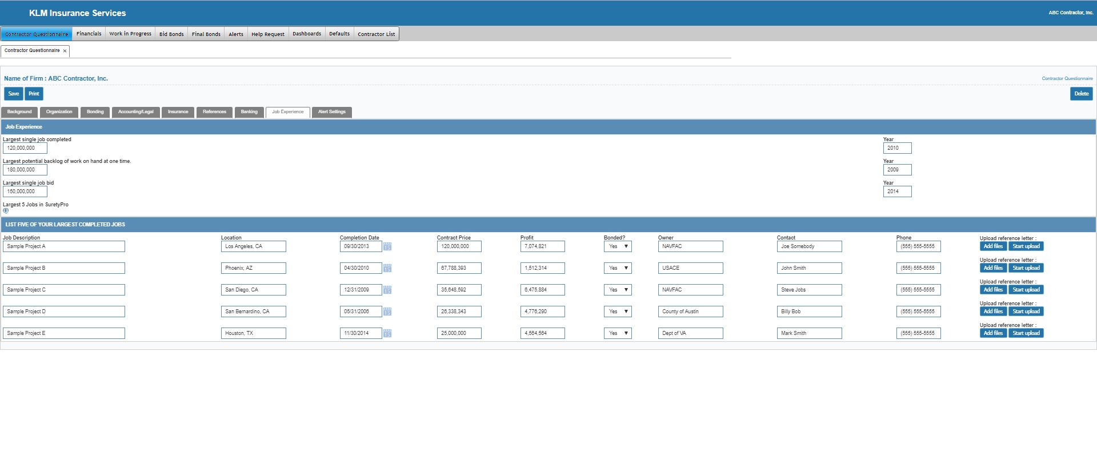Open calendar picker for Sample Project A date
The width and height of the screenshot is (1097, 475).
(387, 247)
